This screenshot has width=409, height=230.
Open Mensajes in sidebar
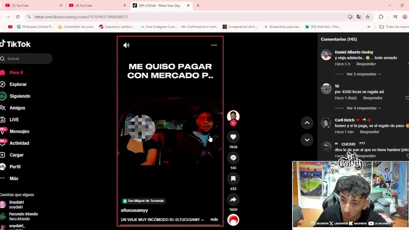(x=15, y=131)
